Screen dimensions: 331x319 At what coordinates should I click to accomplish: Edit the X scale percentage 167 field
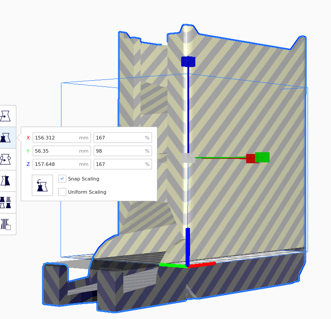pyautogui.click(x=123, y=138)
